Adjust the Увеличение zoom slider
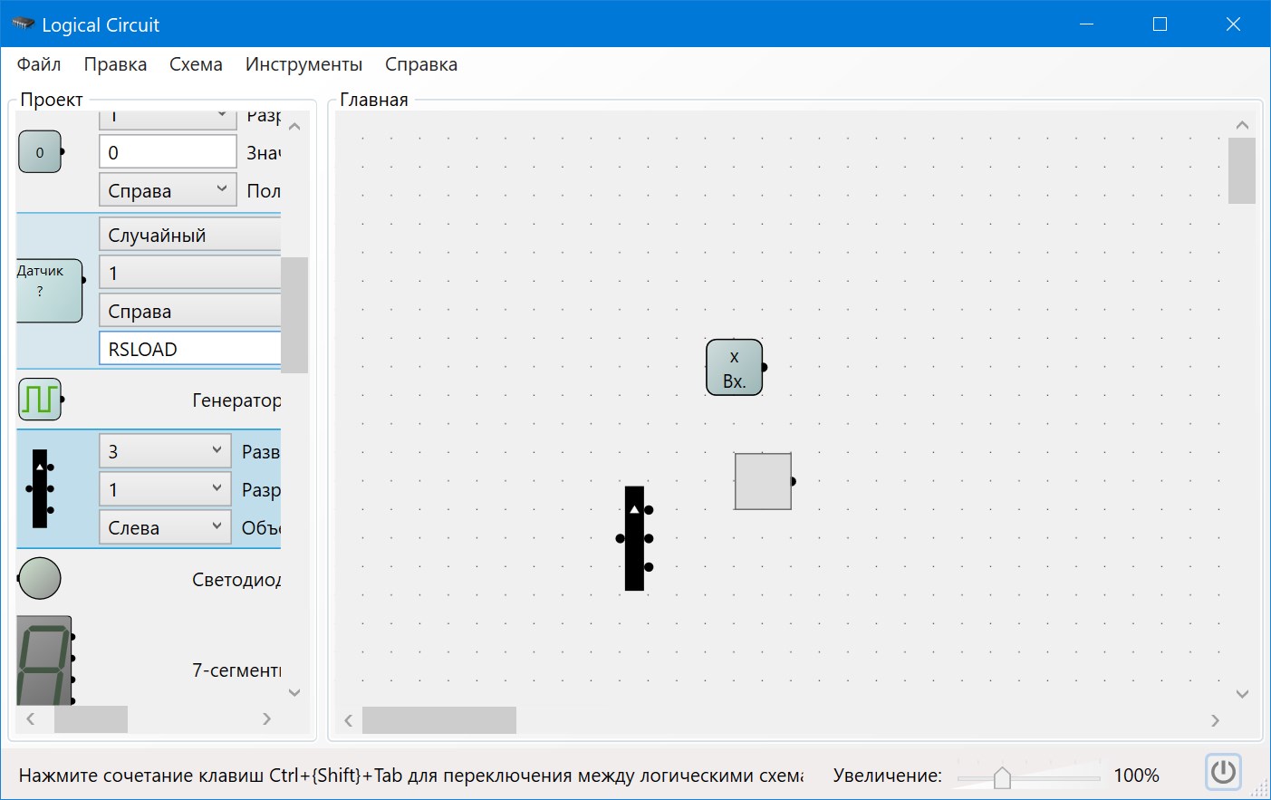The height and width of the screenshot is (800, 1271). pos(1004,776)
